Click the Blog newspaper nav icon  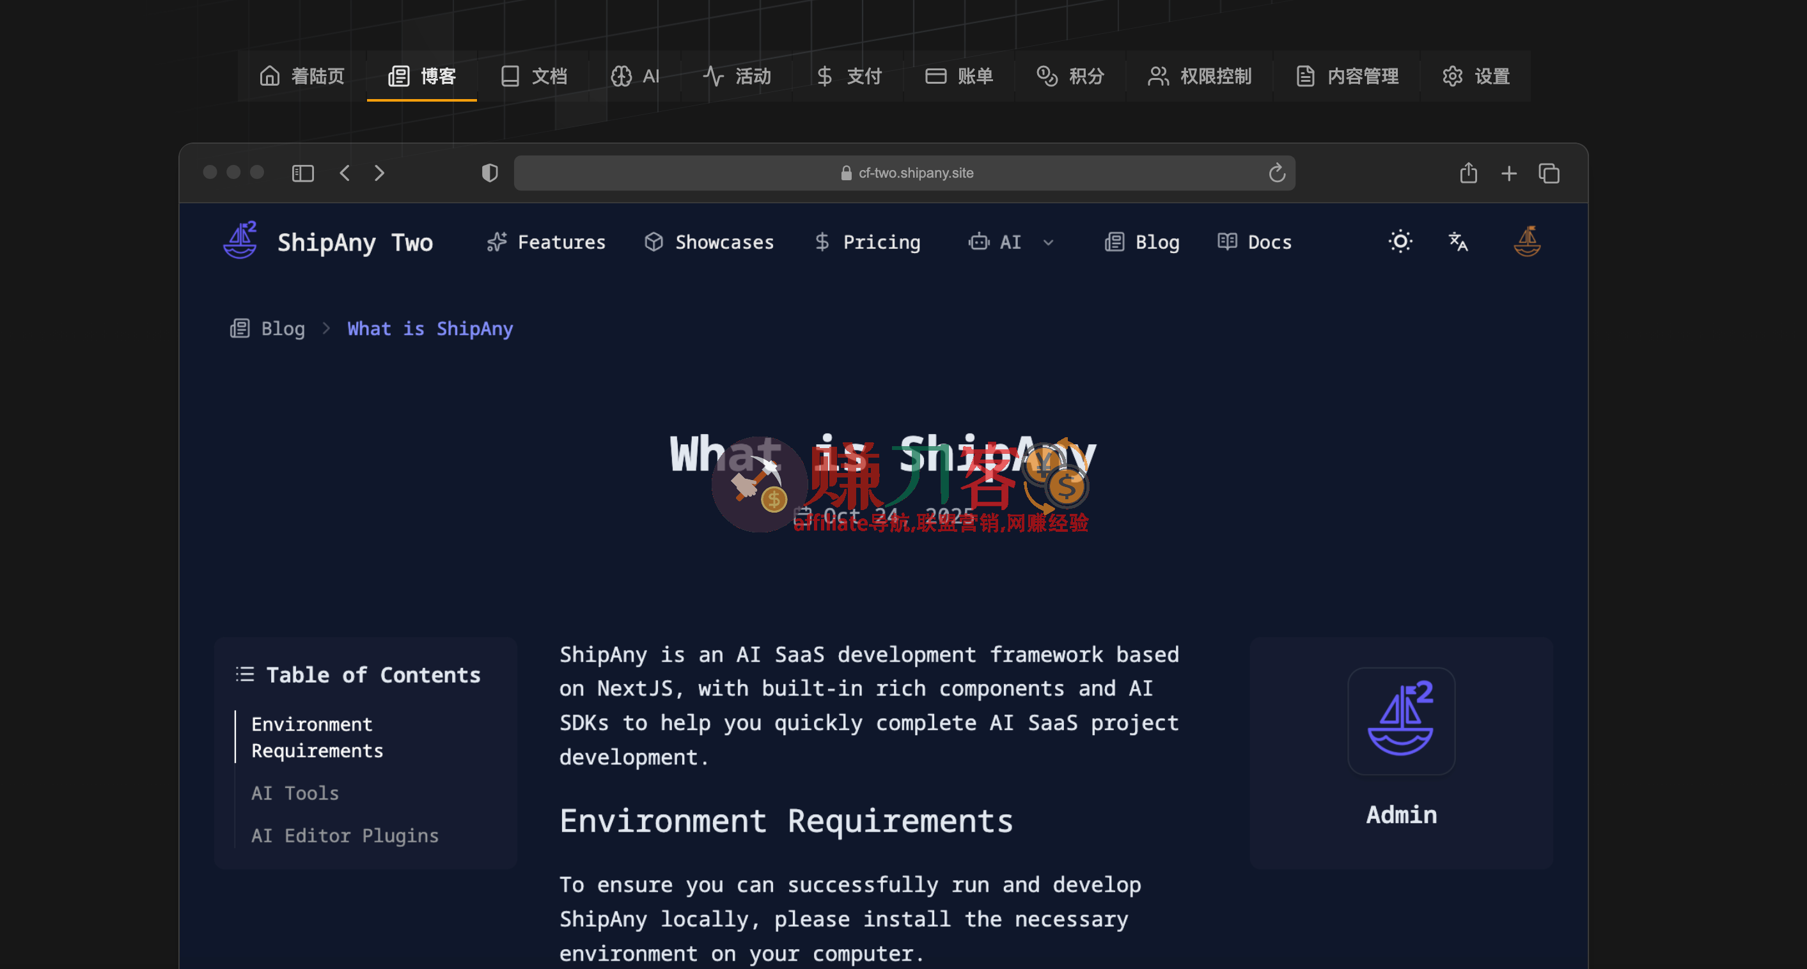pos(1115,242)
